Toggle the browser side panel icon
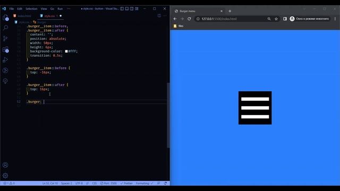Screen dimensions: 340x191 [x=285, y=19]
